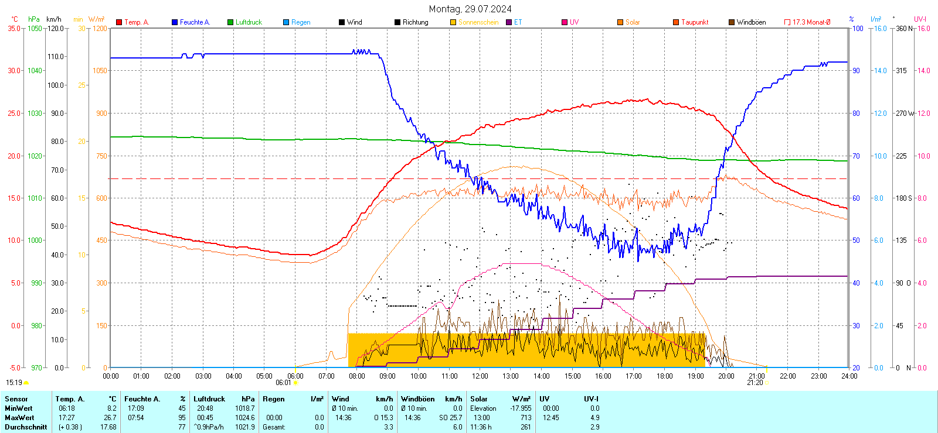This screenshot has width=938, height=433.
Task: Click the 12:00 time axis label
Action: click(480, 376)
